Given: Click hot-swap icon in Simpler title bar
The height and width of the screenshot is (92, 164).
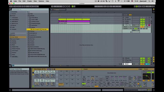Looking at the screenshot, I should coord(139,69).
